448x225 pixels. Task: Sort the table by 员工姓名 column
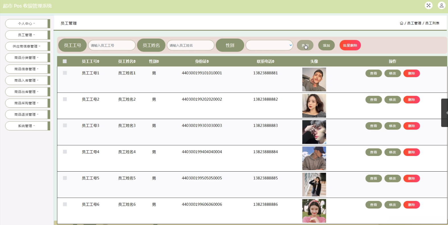(127, 61)
